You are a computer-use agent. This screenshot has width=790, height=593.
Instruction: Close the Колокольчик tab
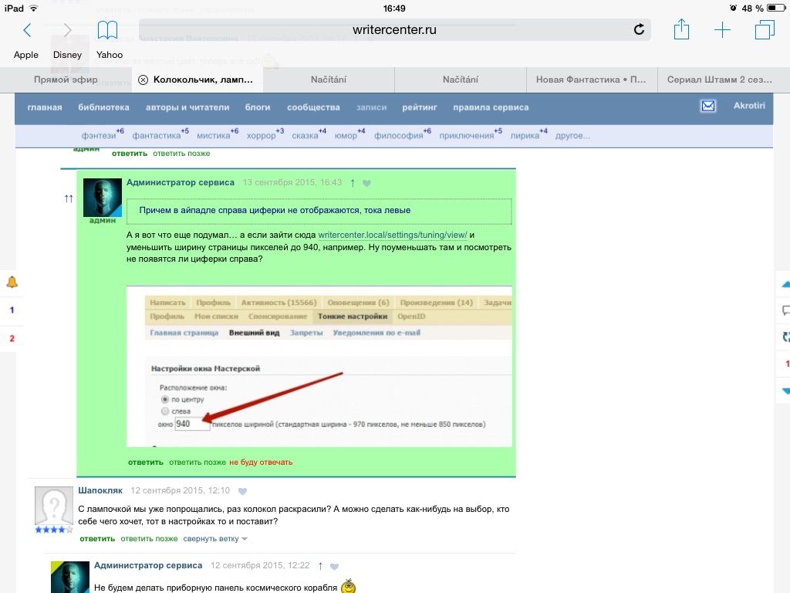tap(143, 80)
